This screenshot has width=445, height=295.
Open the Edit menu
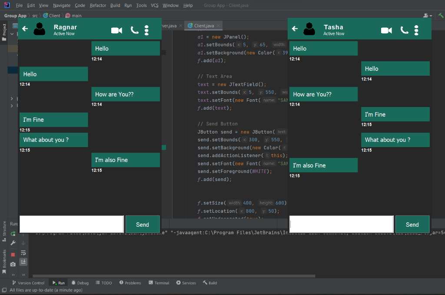(x=31, y=5)
